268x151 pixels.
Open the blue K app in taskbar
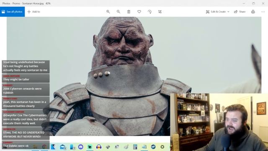coord(53,147)
